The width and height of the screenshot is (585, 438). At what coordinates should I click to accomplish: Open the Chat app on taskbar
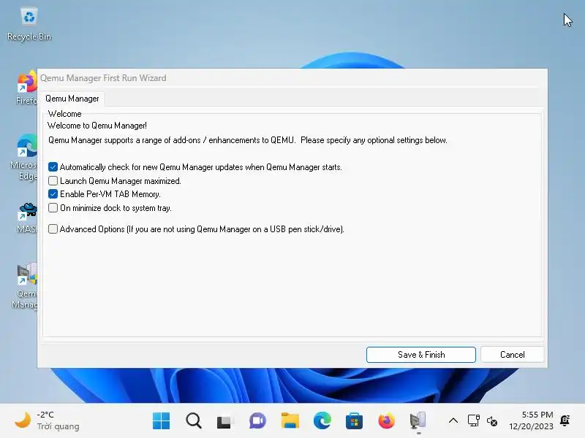[257, 421]
